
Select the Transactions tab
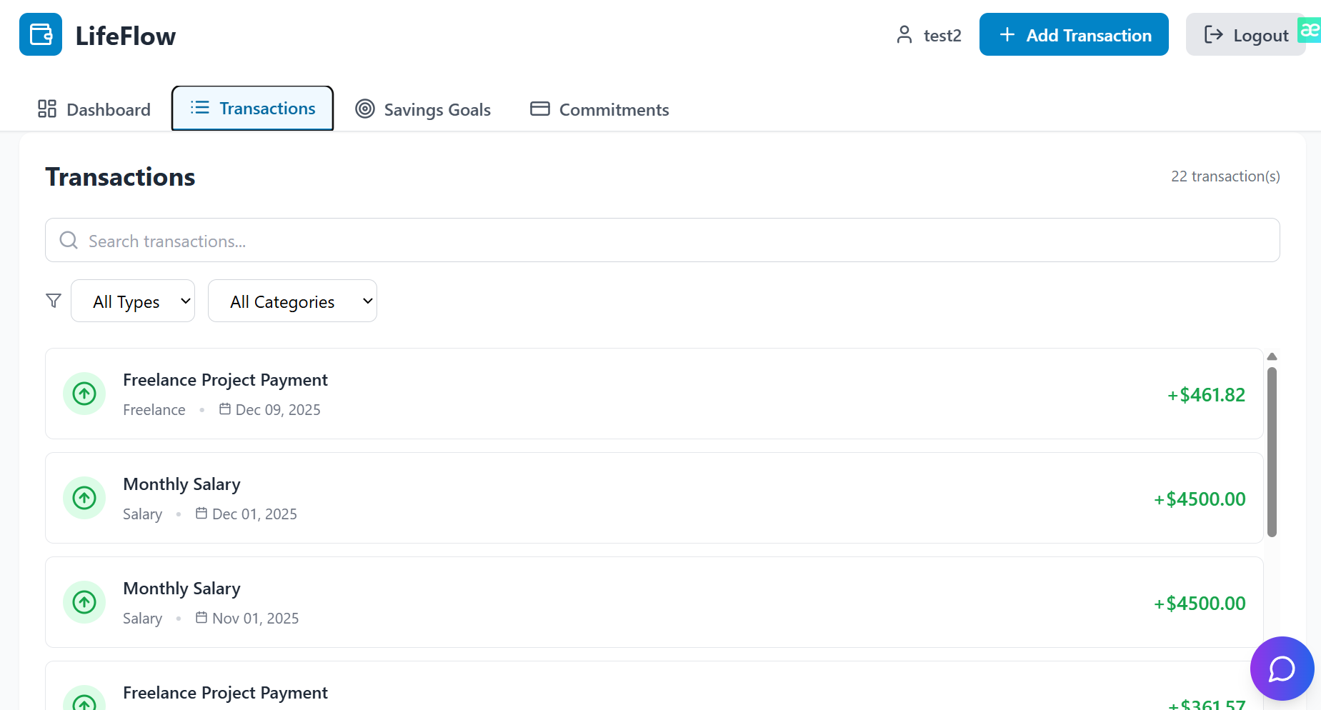(x=253, y=109)
